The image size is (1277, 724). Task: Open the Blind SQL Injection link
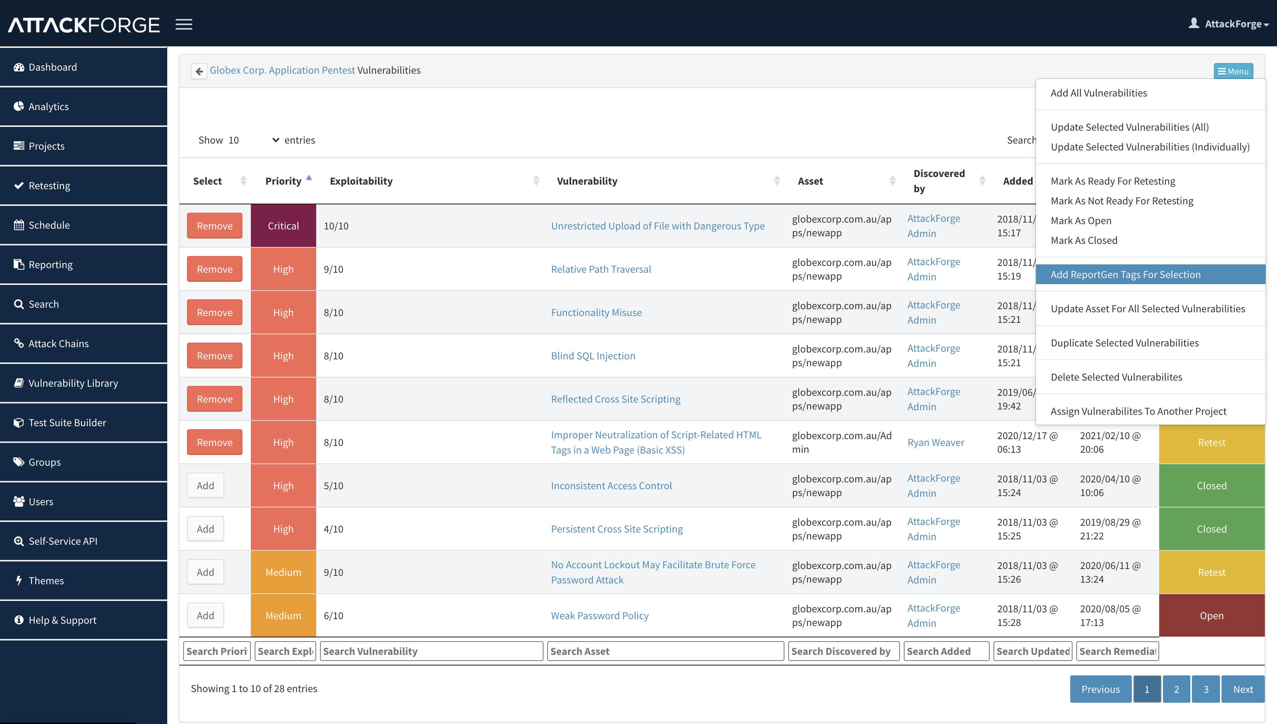click(x=593, y=356)
